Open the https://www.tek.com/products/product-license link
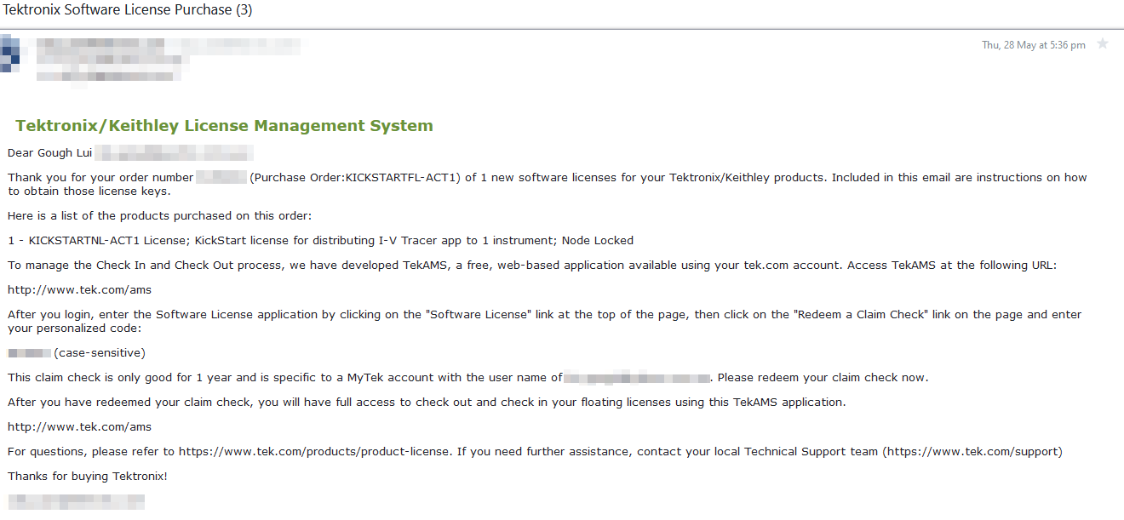The width and height of the screenshot is (1124, 520). [x=314, y=452]
